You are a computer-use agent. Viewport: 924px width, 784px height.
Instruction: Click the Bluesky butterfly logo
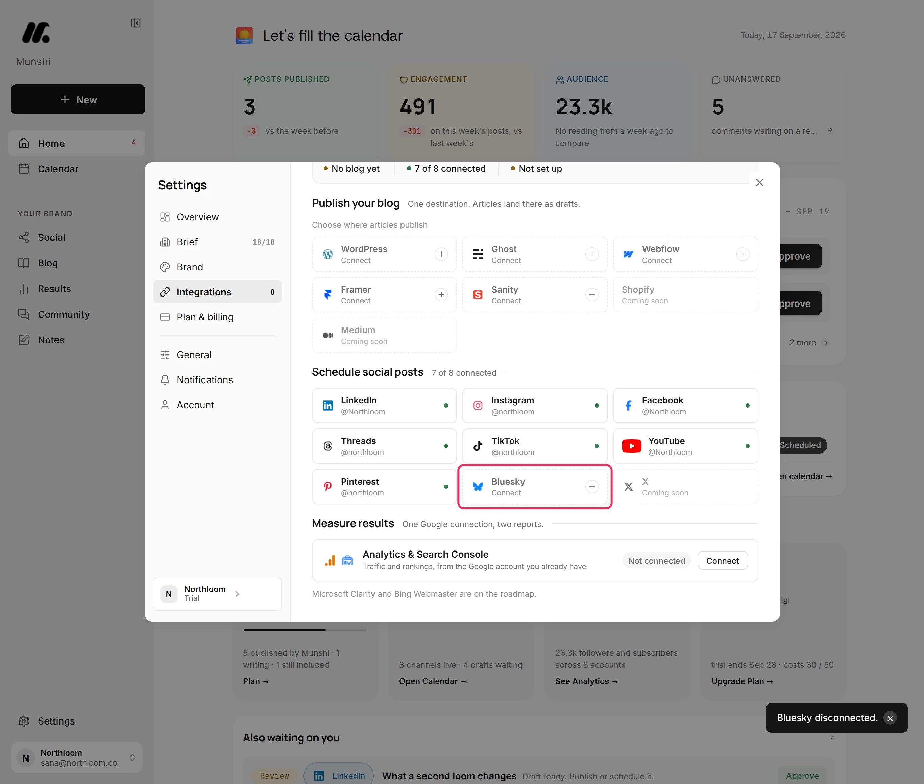pos(478,487)
